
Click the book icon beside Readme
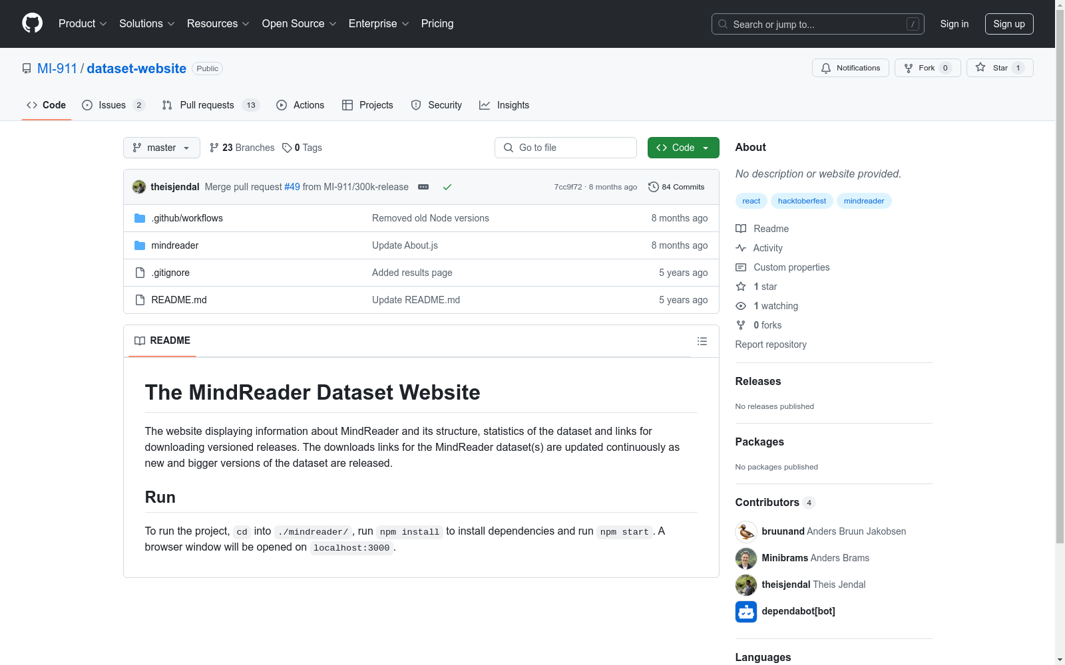pyautogui.click(x=741, y=229)
